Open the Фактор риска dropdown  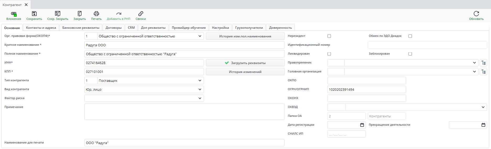[200, 98]
